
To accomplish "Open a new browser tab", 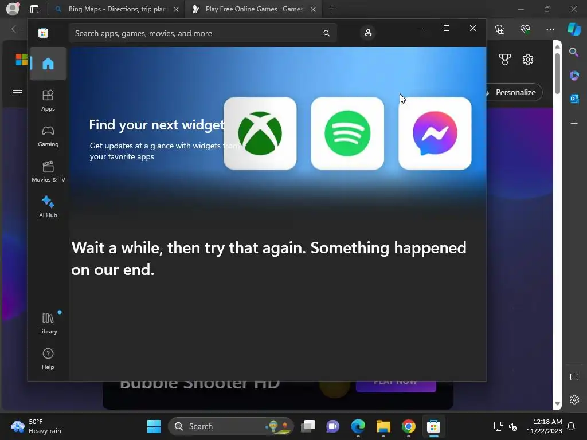I will (332, 9).
